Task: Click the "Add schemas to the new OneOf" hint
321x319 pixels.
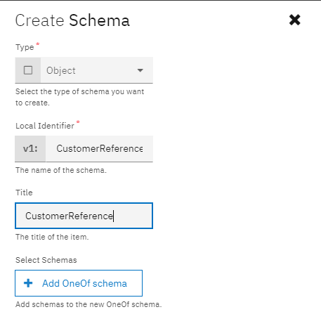Action: [89, 304]
